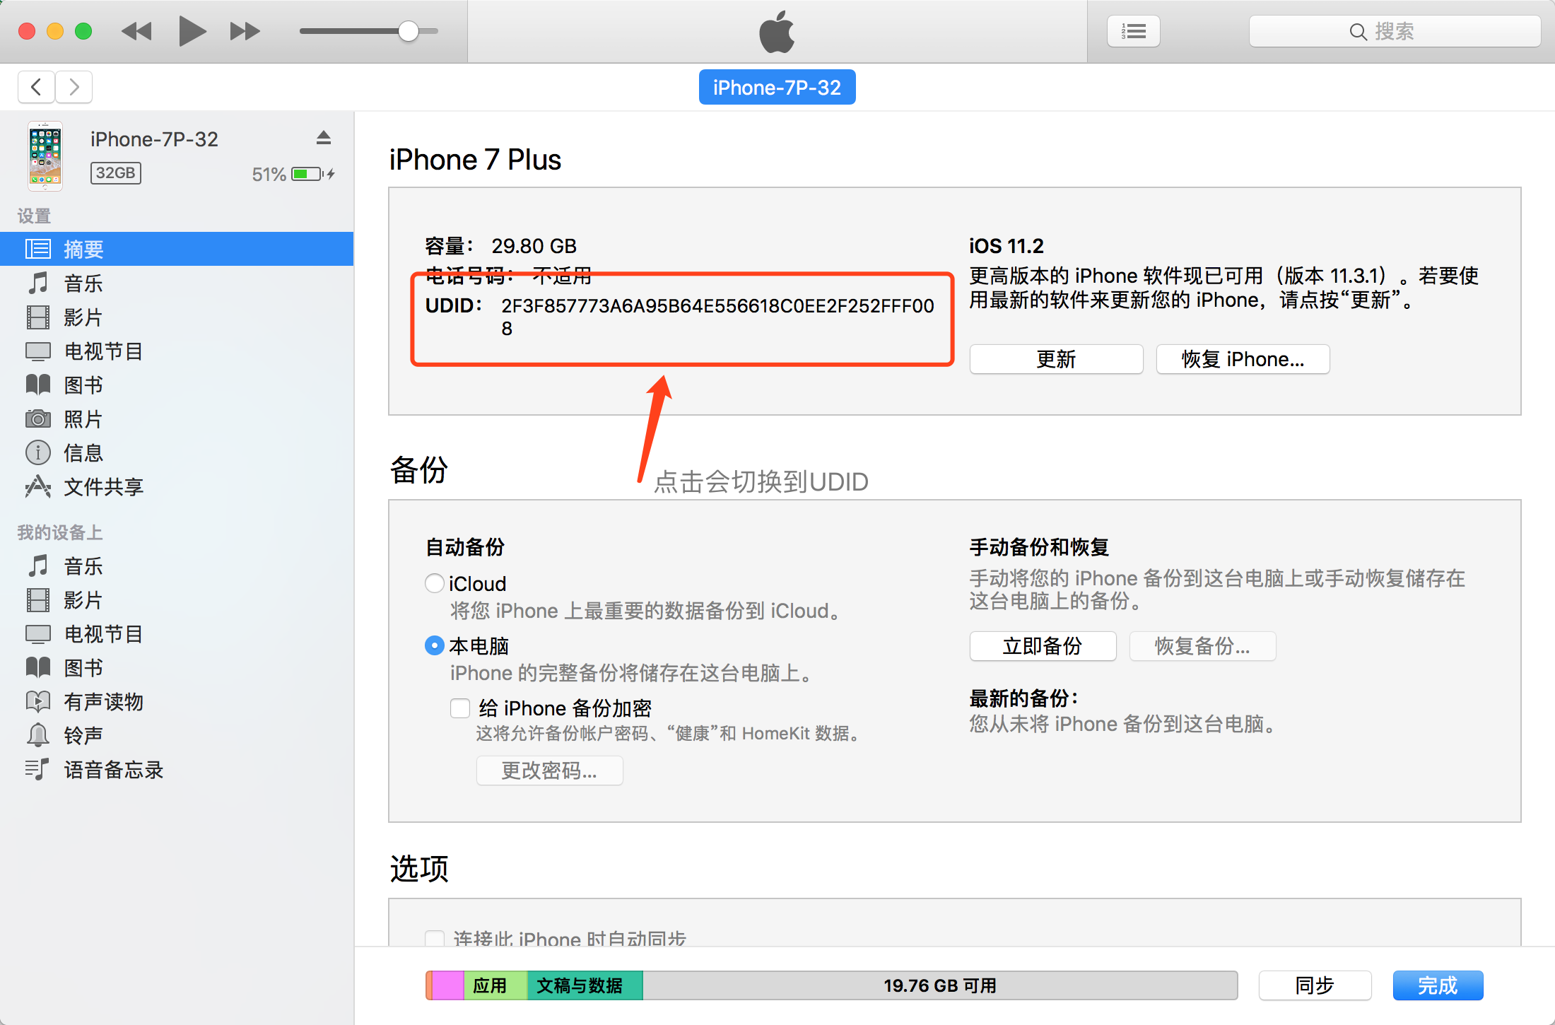Screen dimensions: 1555x1025
Task: Click the audiobook icon beside 有声读物
Action: click(x=38, y=701)
